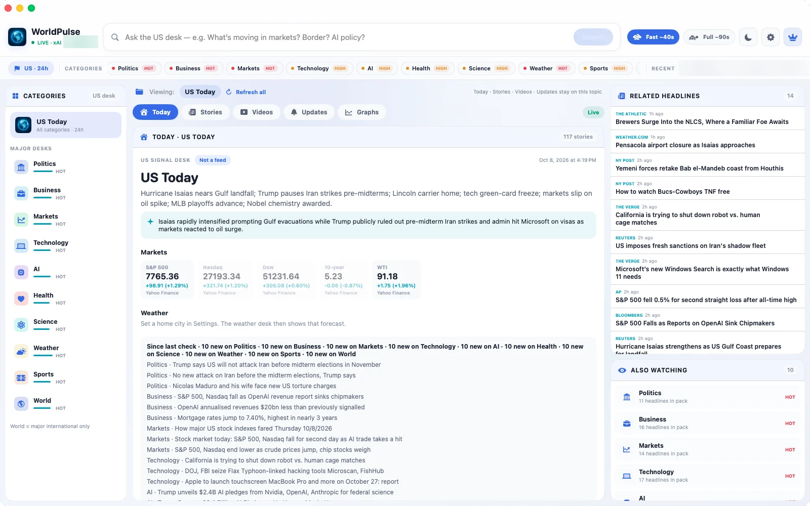Click the WTI market card
This screenshot has width=810, height=506.
click(396, 280)
